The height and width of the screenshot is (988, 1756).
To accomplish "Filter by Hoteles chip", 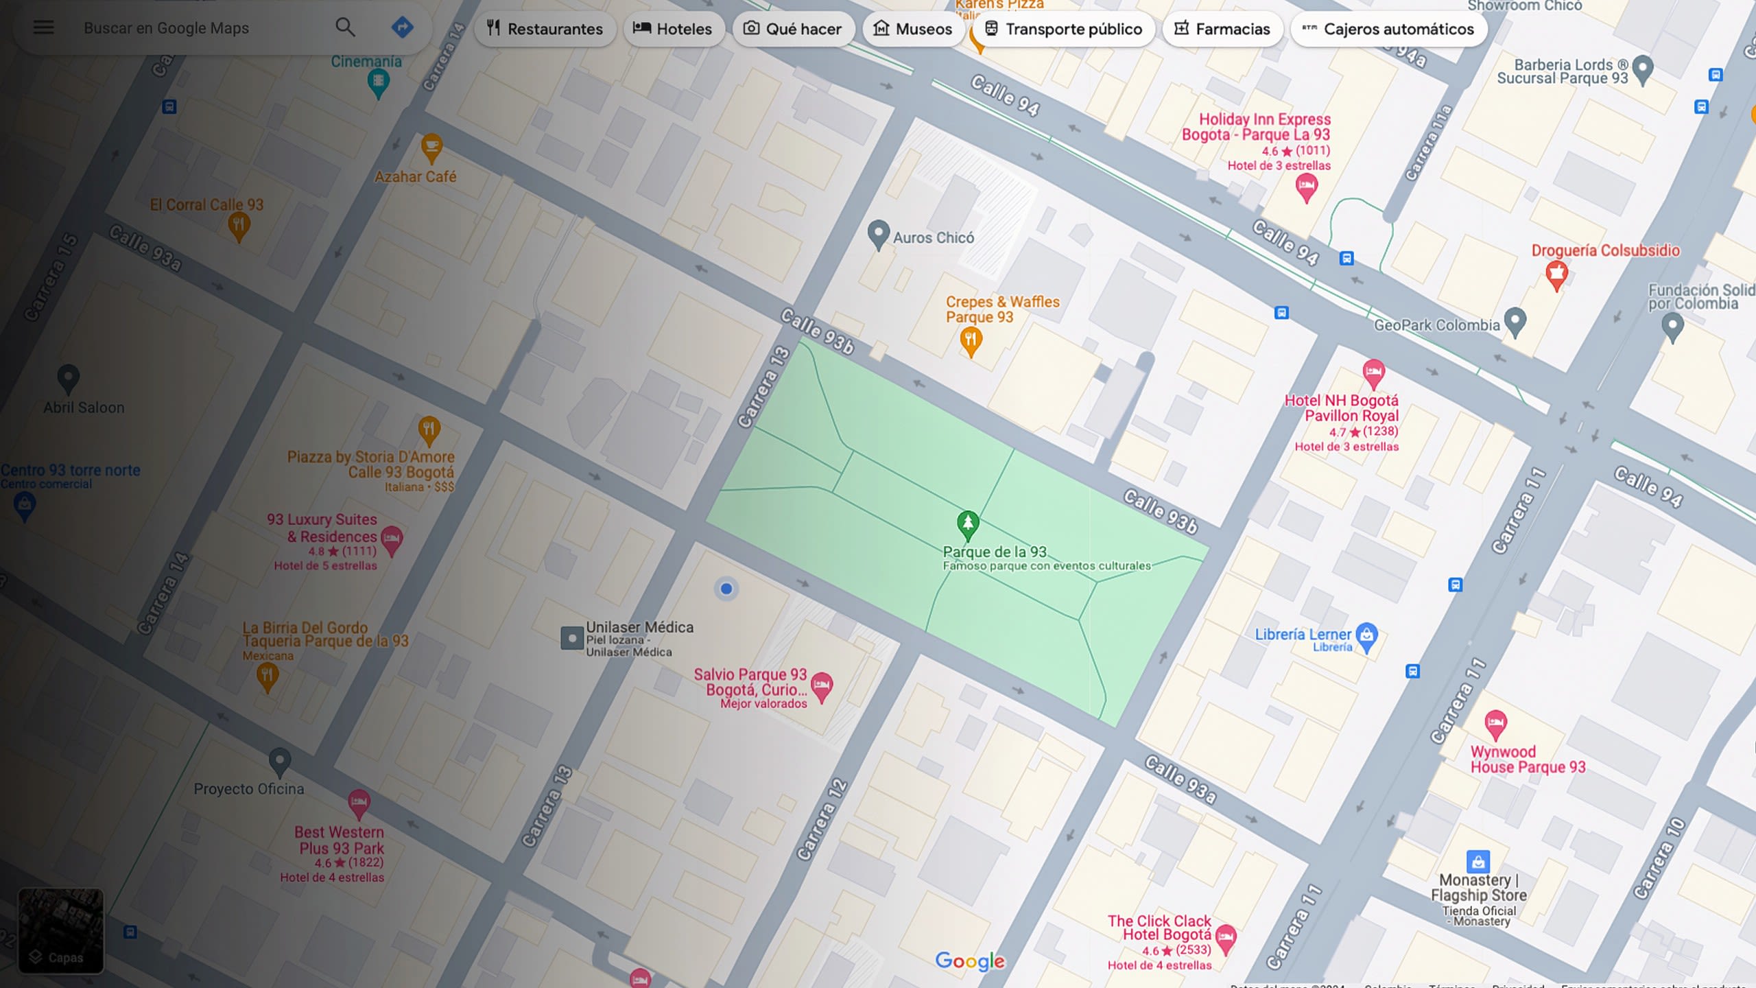I will click(x=673, y=29).
